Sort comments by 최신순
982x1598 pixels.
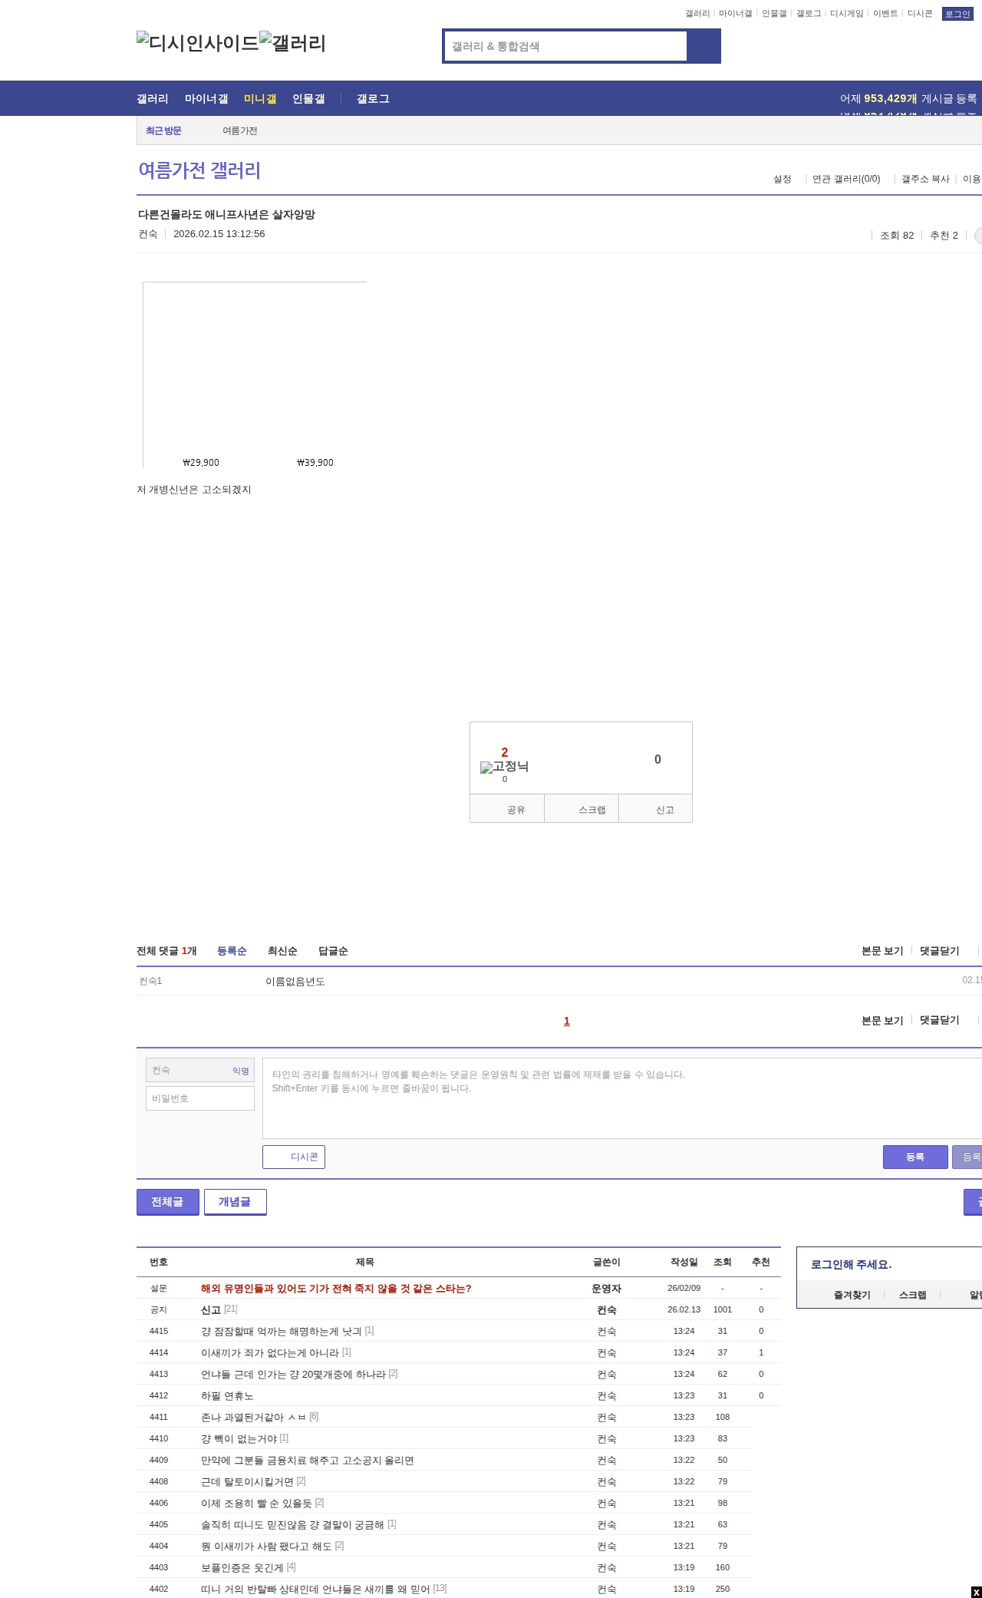[x=282, y=951]
